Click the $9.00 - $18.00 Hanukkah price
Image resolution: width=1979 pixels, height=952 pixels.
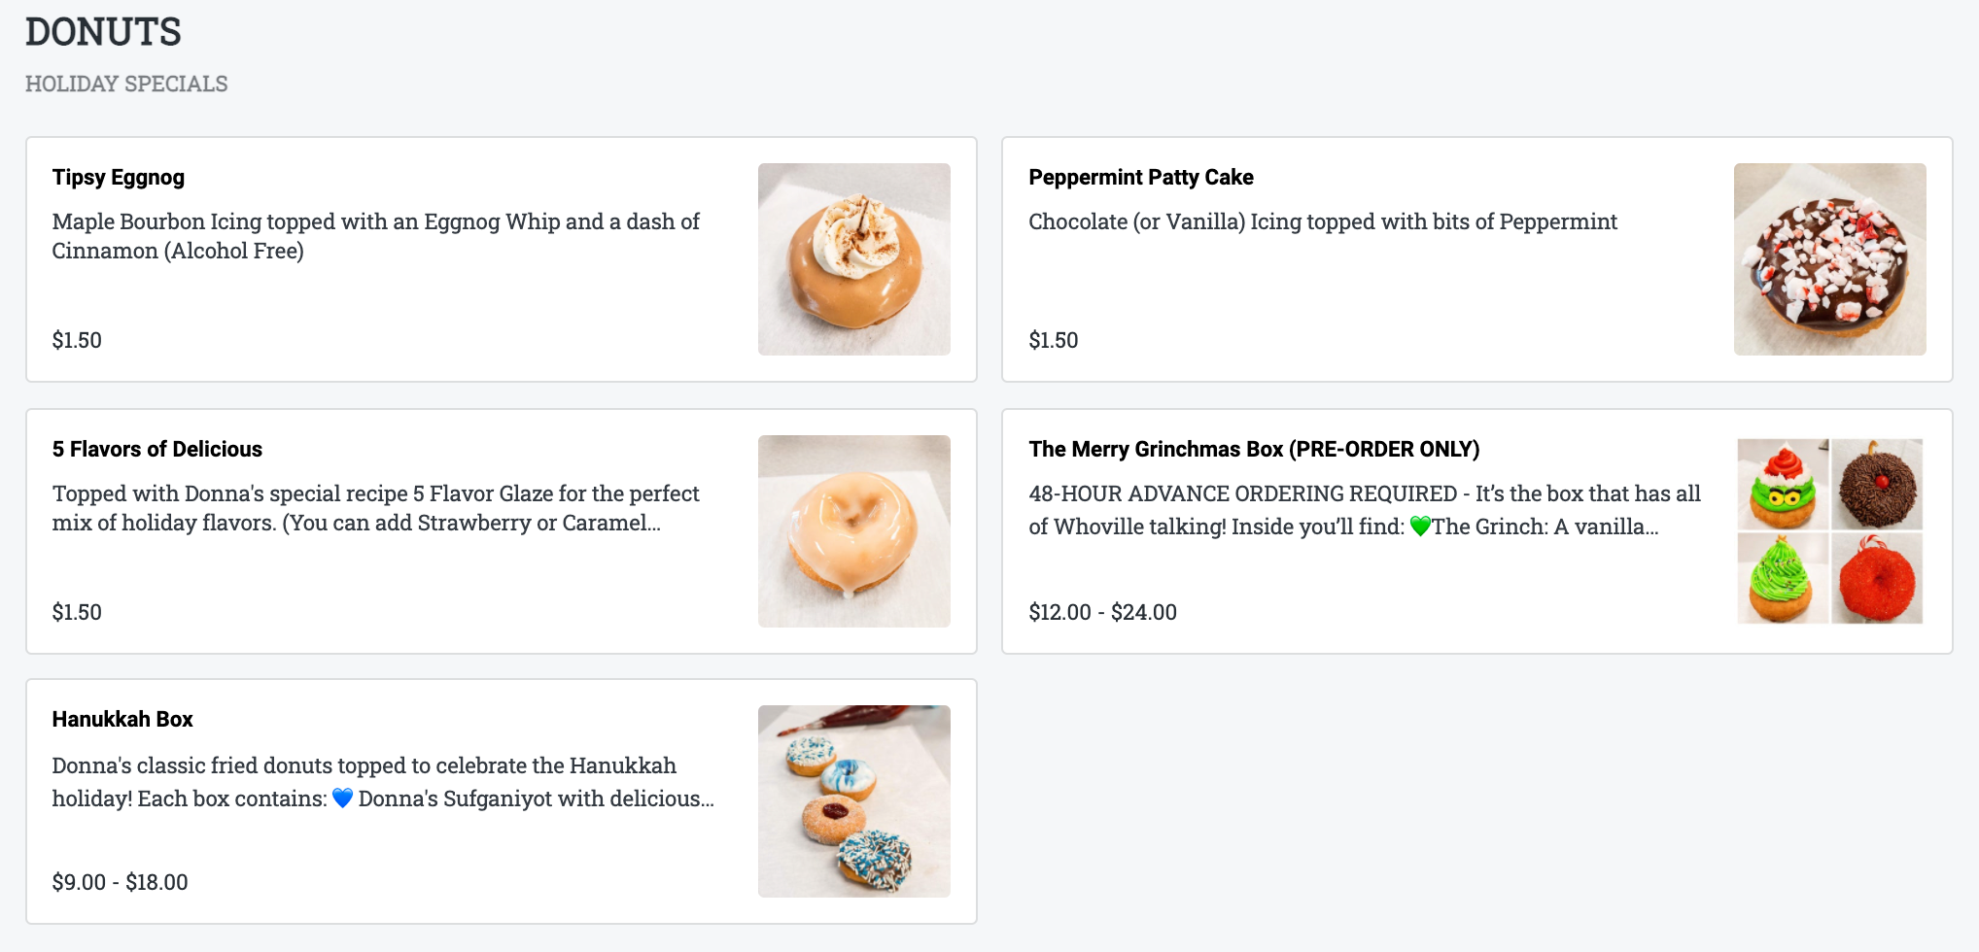pyautogui.click(x=120, y=882)
